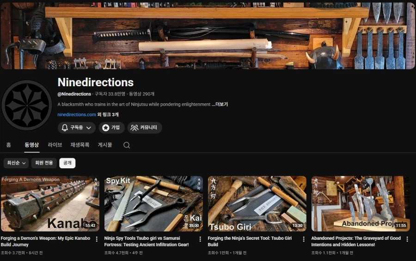Open the 커뮤니티 community button
416x261 pixels.
pos(145,128)
